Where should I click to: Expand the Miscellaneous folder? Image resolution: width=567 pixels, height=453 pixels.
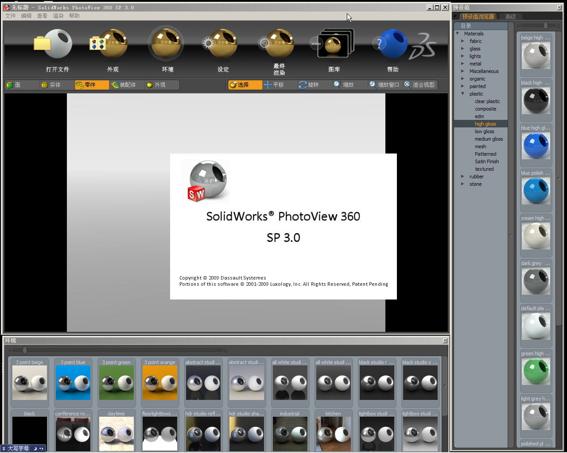(463, 71)
